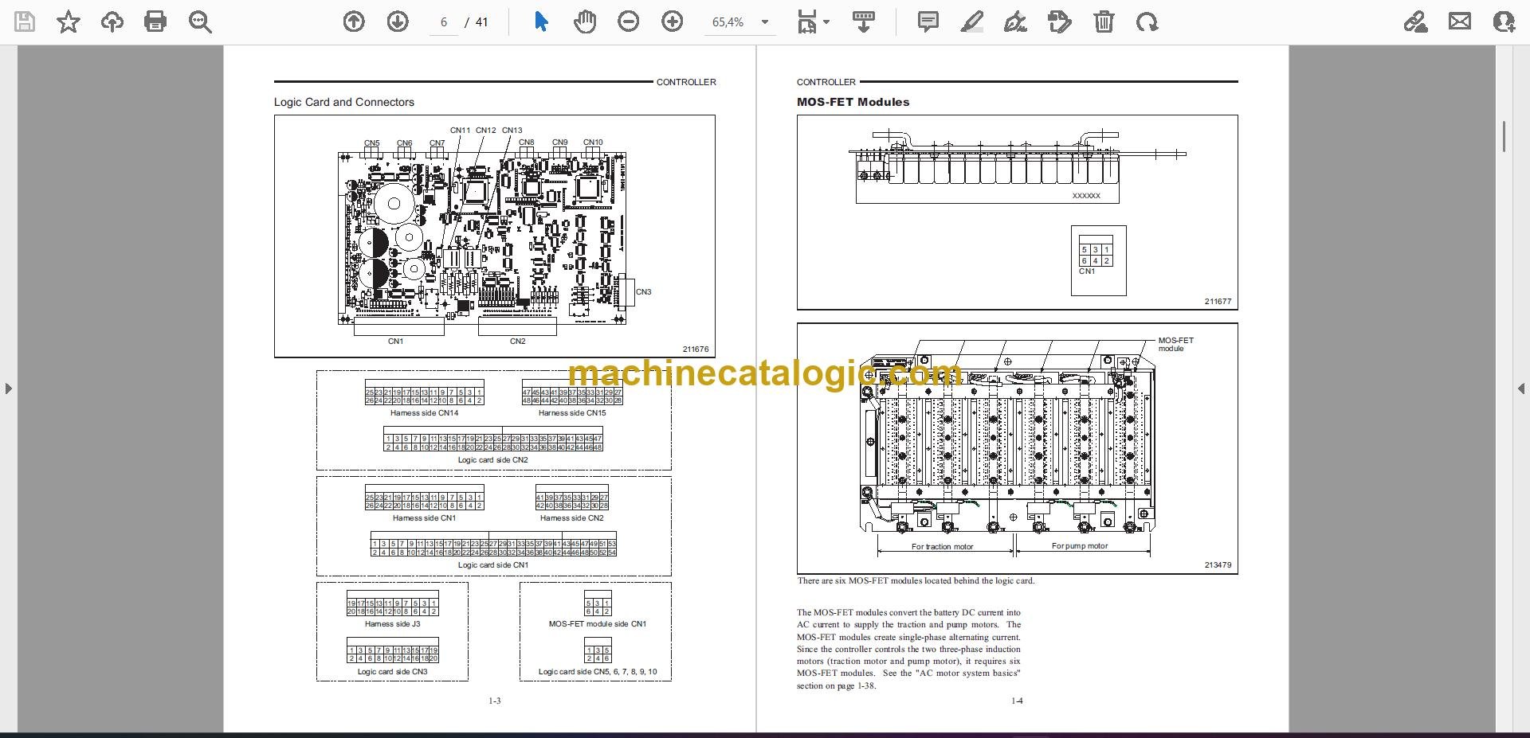This screenshot has height=738, width=1530.
Task: Click the 'MOS-FET module side CN1' label
Action: click(x=598, y=624)
